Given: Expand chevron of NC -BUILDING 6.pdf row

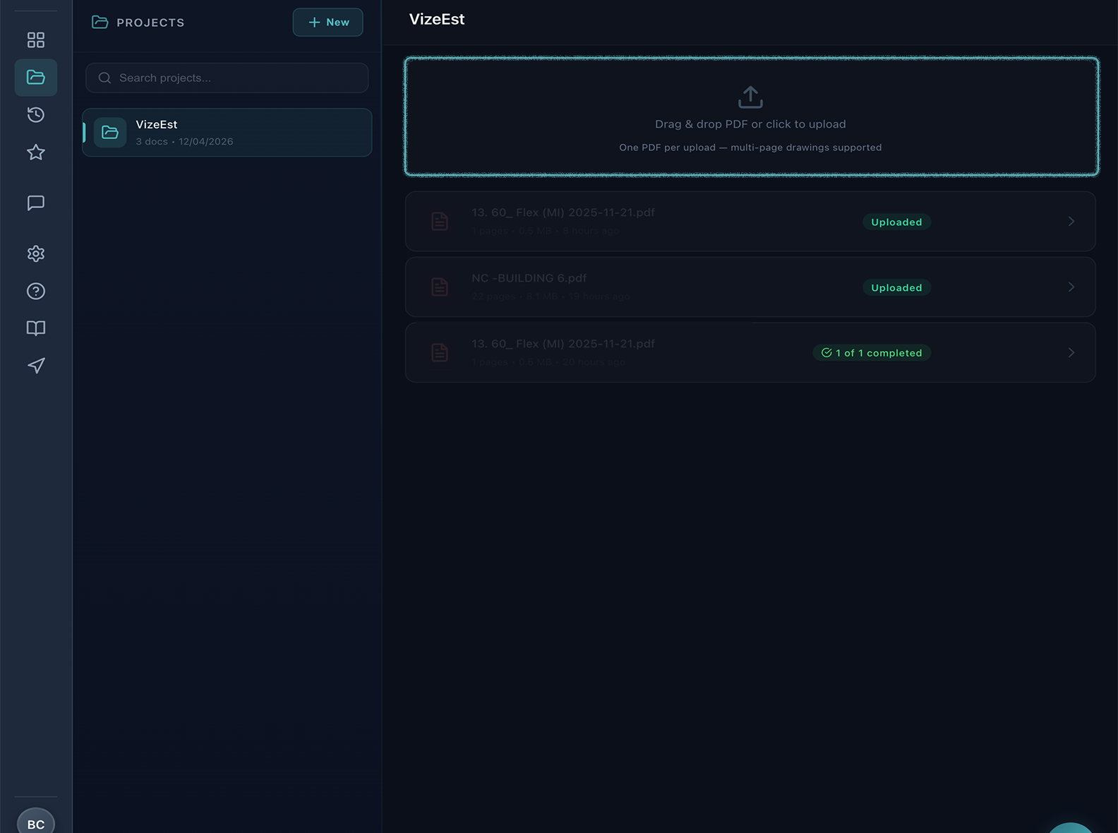Looking at the screenshot, I should (1071, 287).
